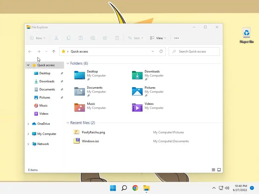This screenshot has width=259, height=194.
Task: Open the notification badge in tray
Action: [x=252, y=188]
